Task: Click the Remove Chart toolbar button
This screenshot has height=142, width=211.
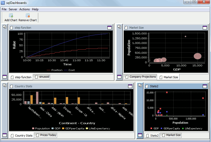Action: 28,18
